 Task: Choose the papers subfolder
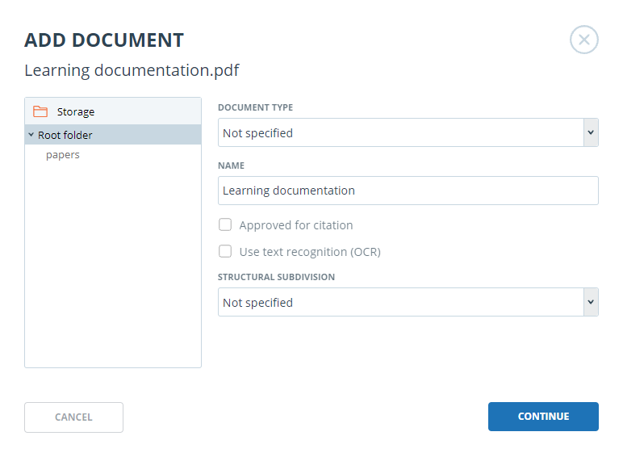point(63,154)
